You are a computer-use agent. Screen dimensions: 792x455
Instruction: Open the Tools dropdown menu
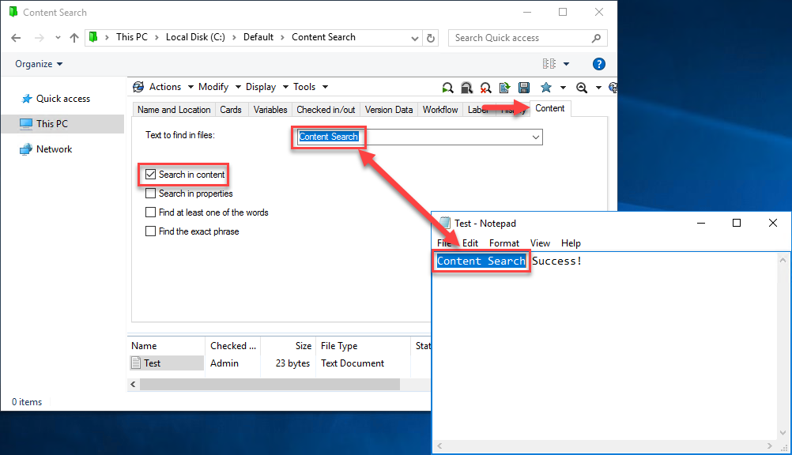311,87
